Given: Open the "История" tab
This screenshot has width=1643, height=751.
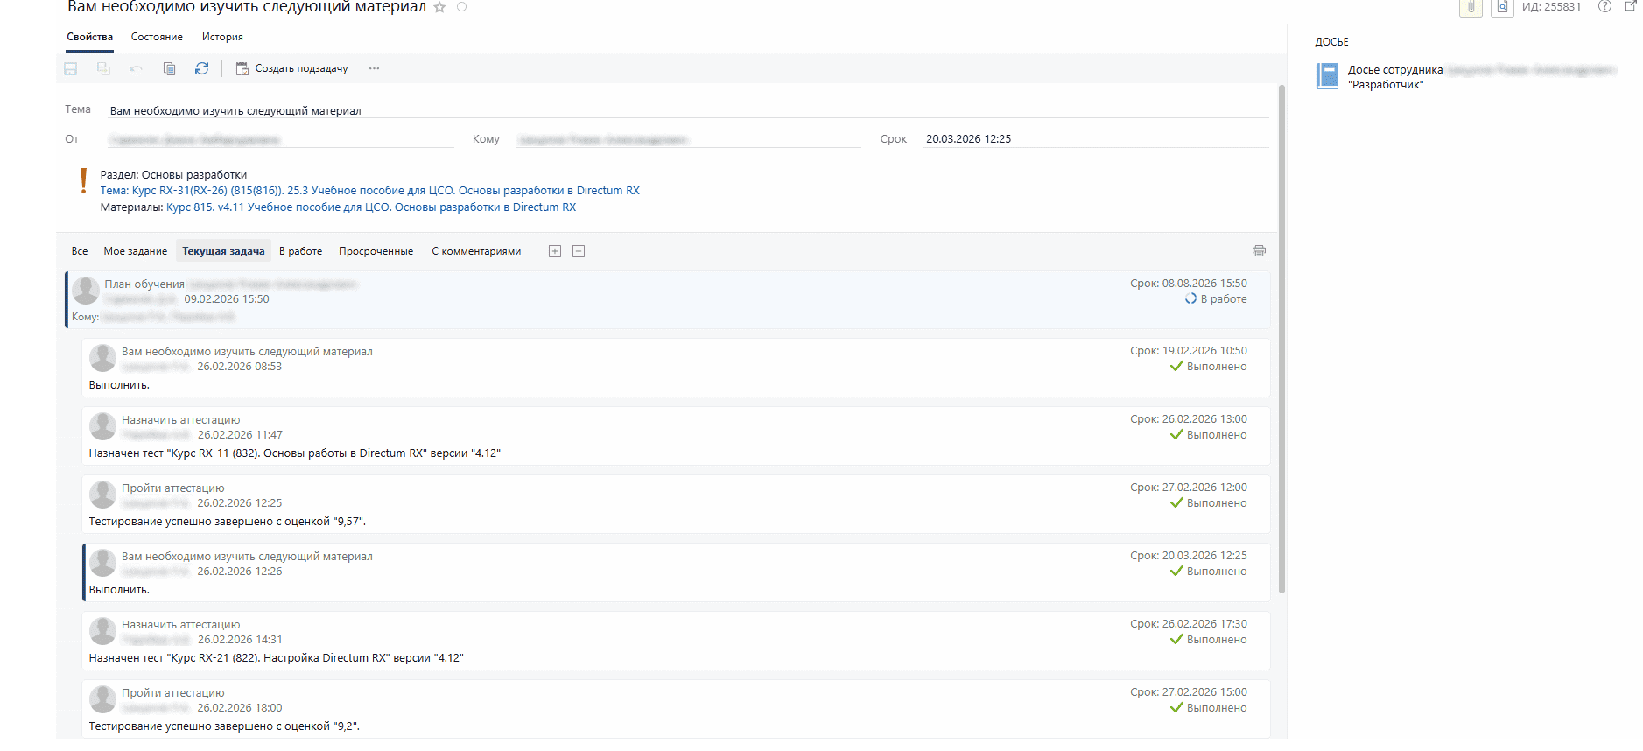Looking at the screenshot, I should coord(222,37).
